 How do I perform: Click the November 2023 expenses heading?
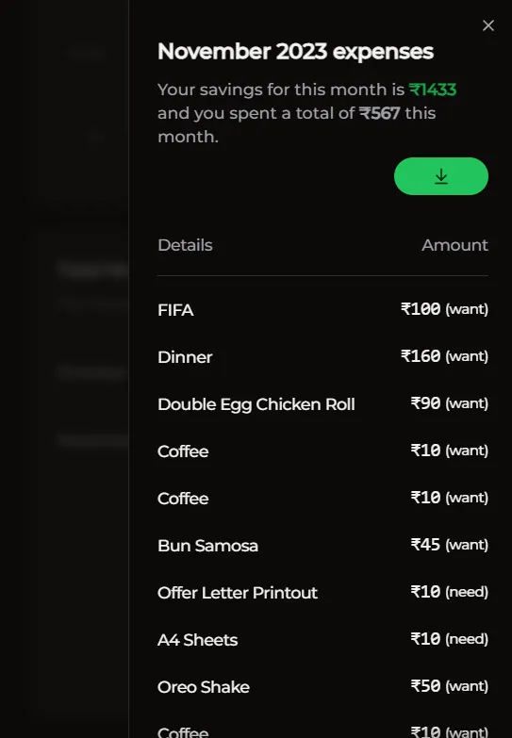pos(295,52)
